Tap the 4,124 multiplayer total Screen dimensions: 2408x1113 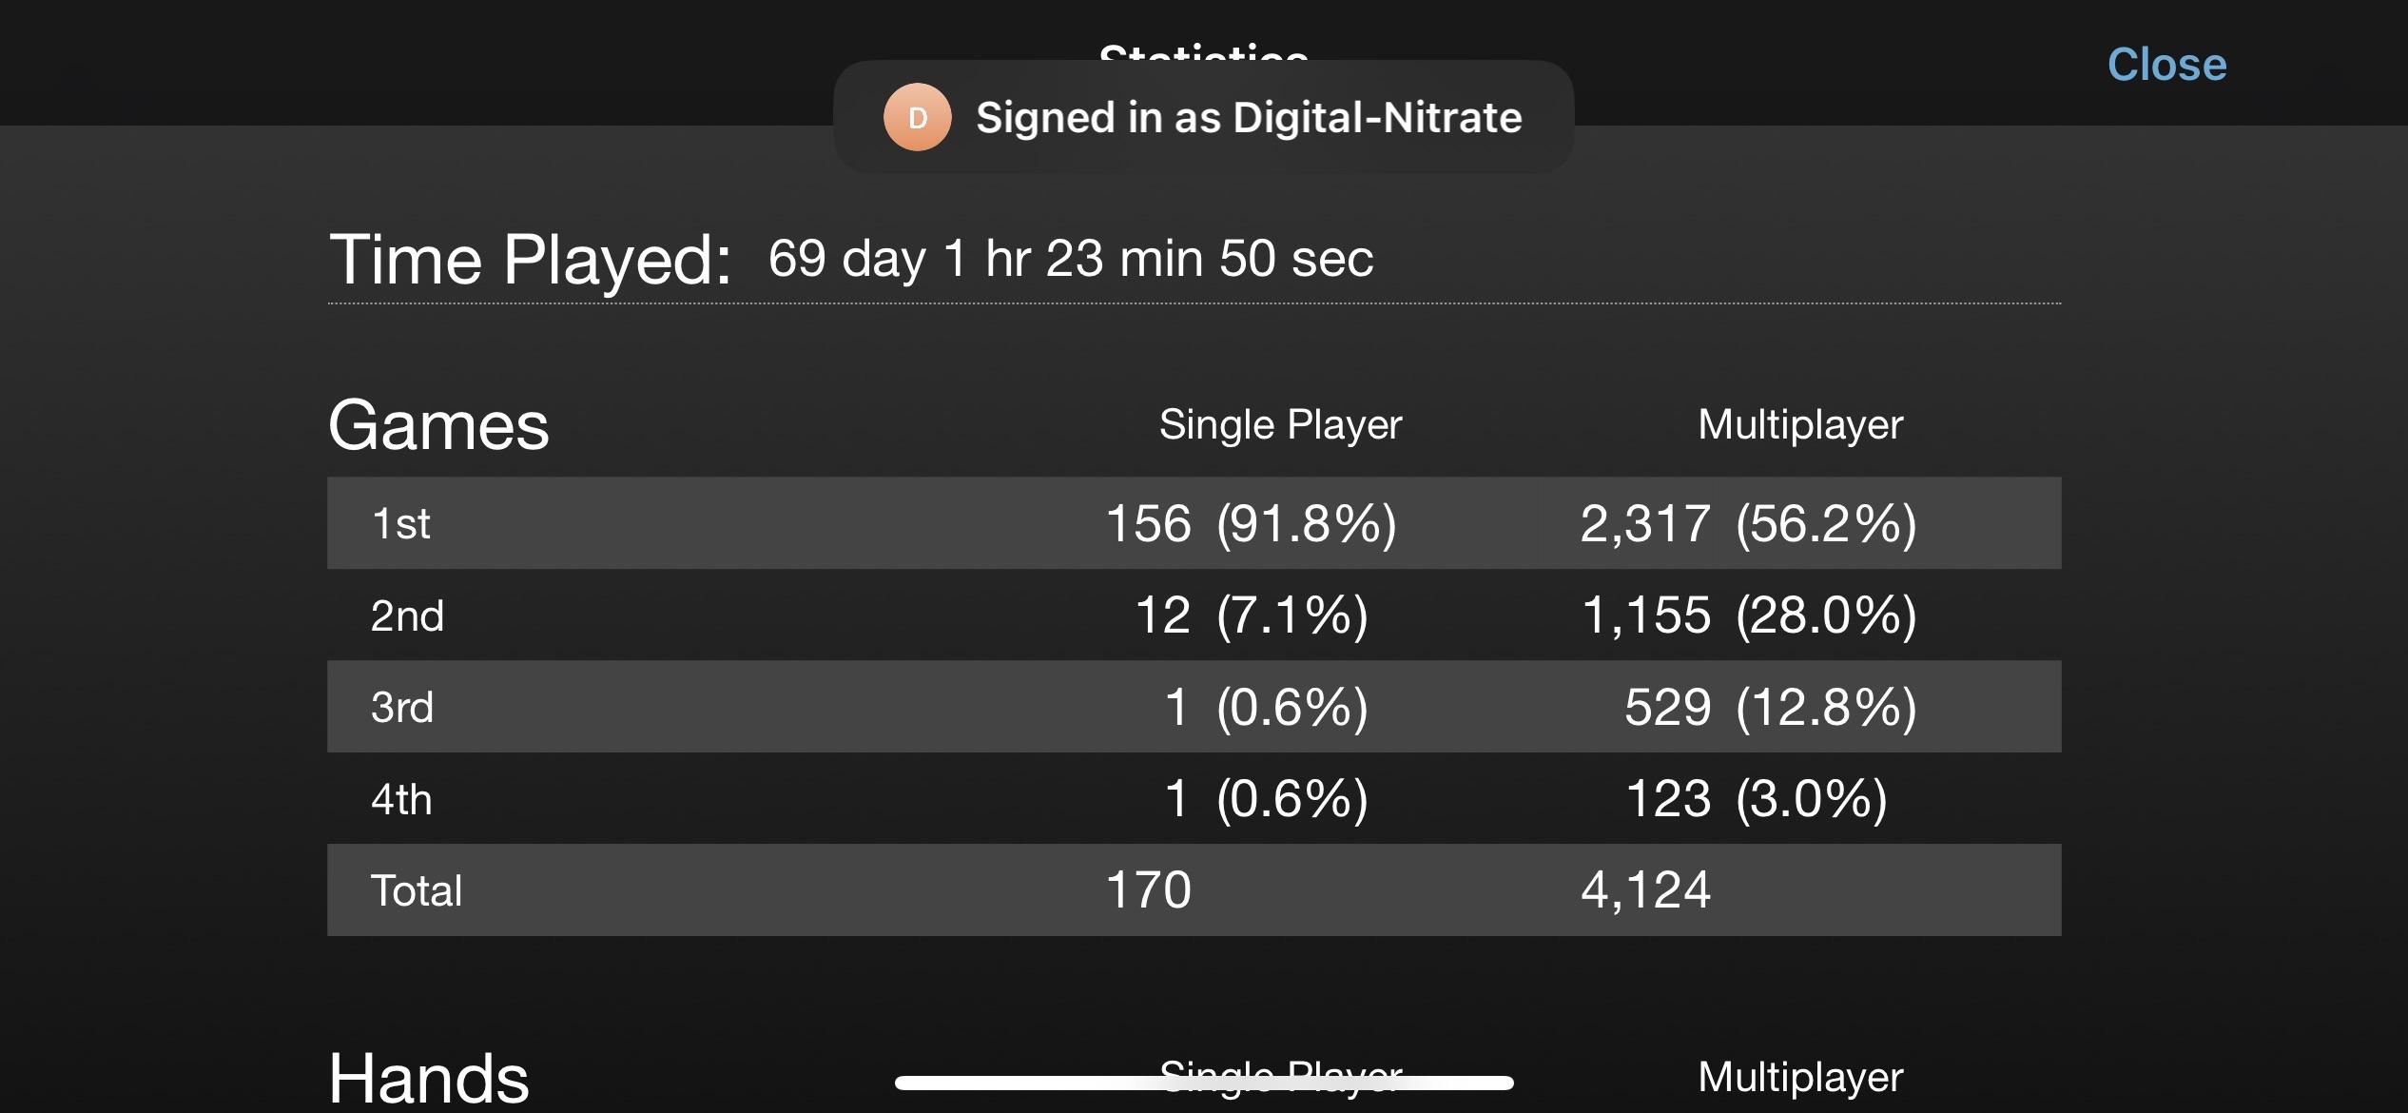pos(1645,891)
